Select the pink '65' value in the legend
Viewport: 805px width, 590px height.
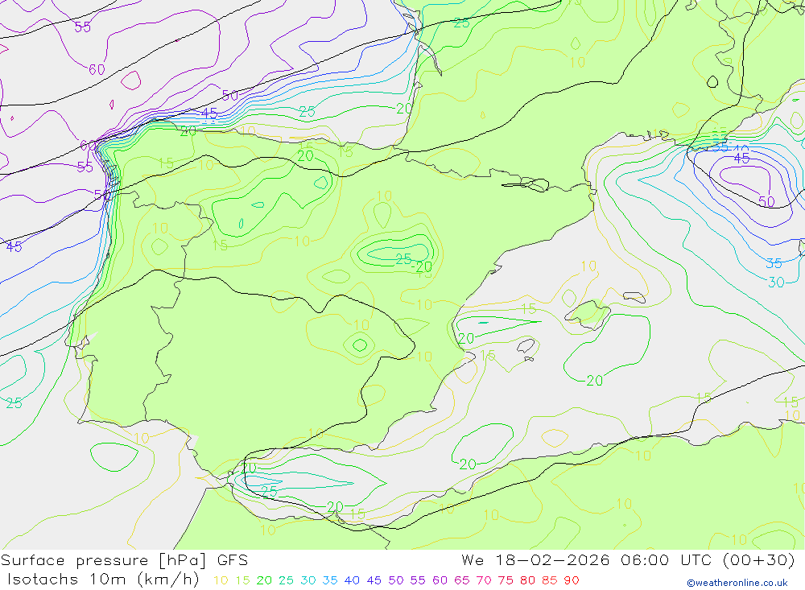pos(462,581)
